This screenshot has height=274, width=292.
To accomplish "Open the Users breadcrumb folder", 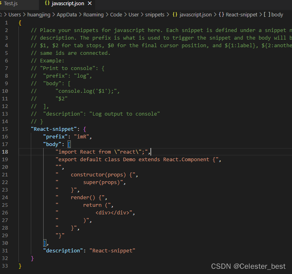I will (14, 14).
